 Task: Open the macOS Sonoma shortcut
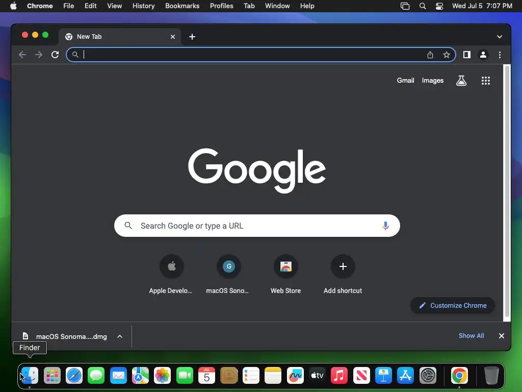tap(229, 266)
